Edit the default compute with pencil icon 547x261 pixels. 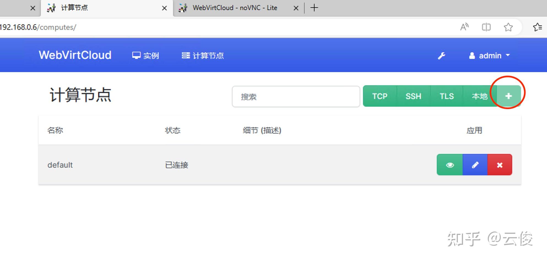[475, 165]
